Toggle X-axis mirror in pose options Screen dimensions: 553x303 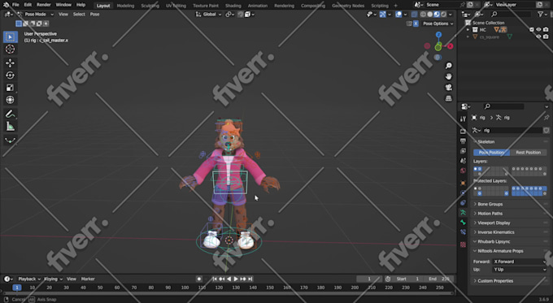tap(416, 24)
